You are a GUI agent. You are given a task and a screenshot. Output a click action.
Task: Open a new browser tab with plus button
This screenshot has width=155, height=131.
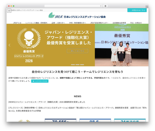tap(147, 7)
